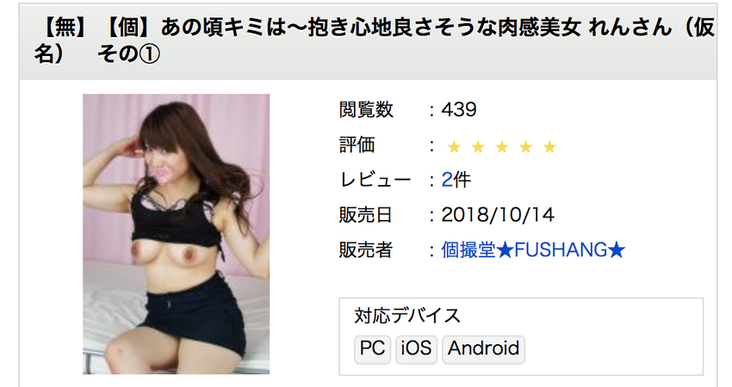732x387 pixels.
Task: Open the product thumbnail image
Action: (176, 234)
